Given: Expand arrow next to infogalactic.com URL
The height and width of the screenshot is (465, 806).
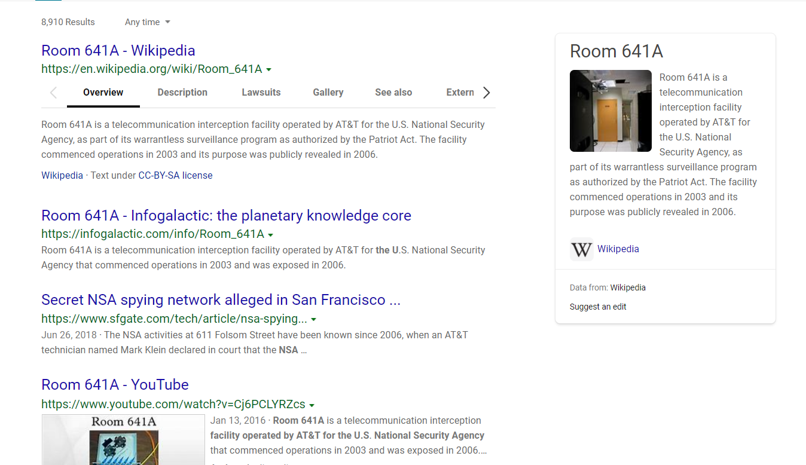Looking at the screenshot, I should (271, 235).
